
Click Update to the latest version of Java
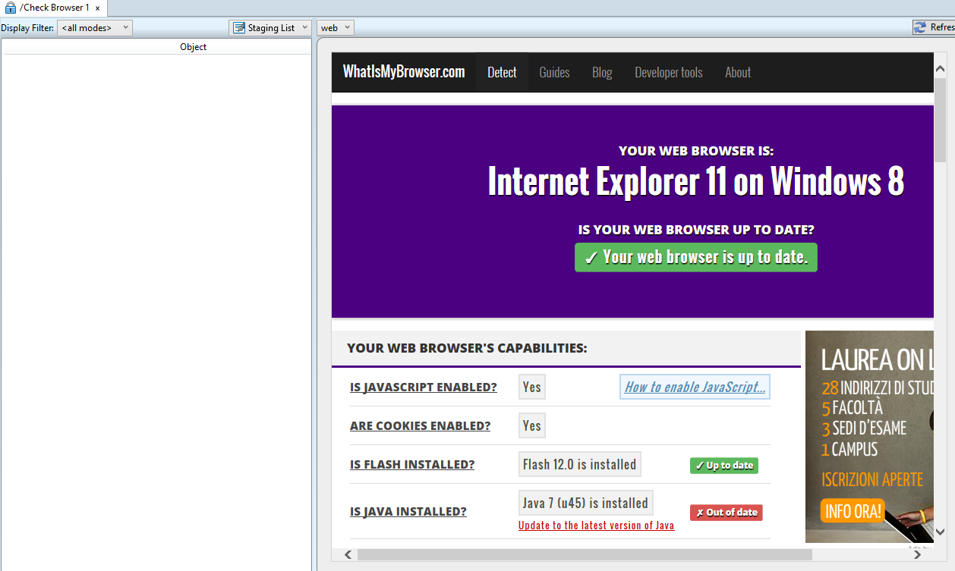pos(596,526)
